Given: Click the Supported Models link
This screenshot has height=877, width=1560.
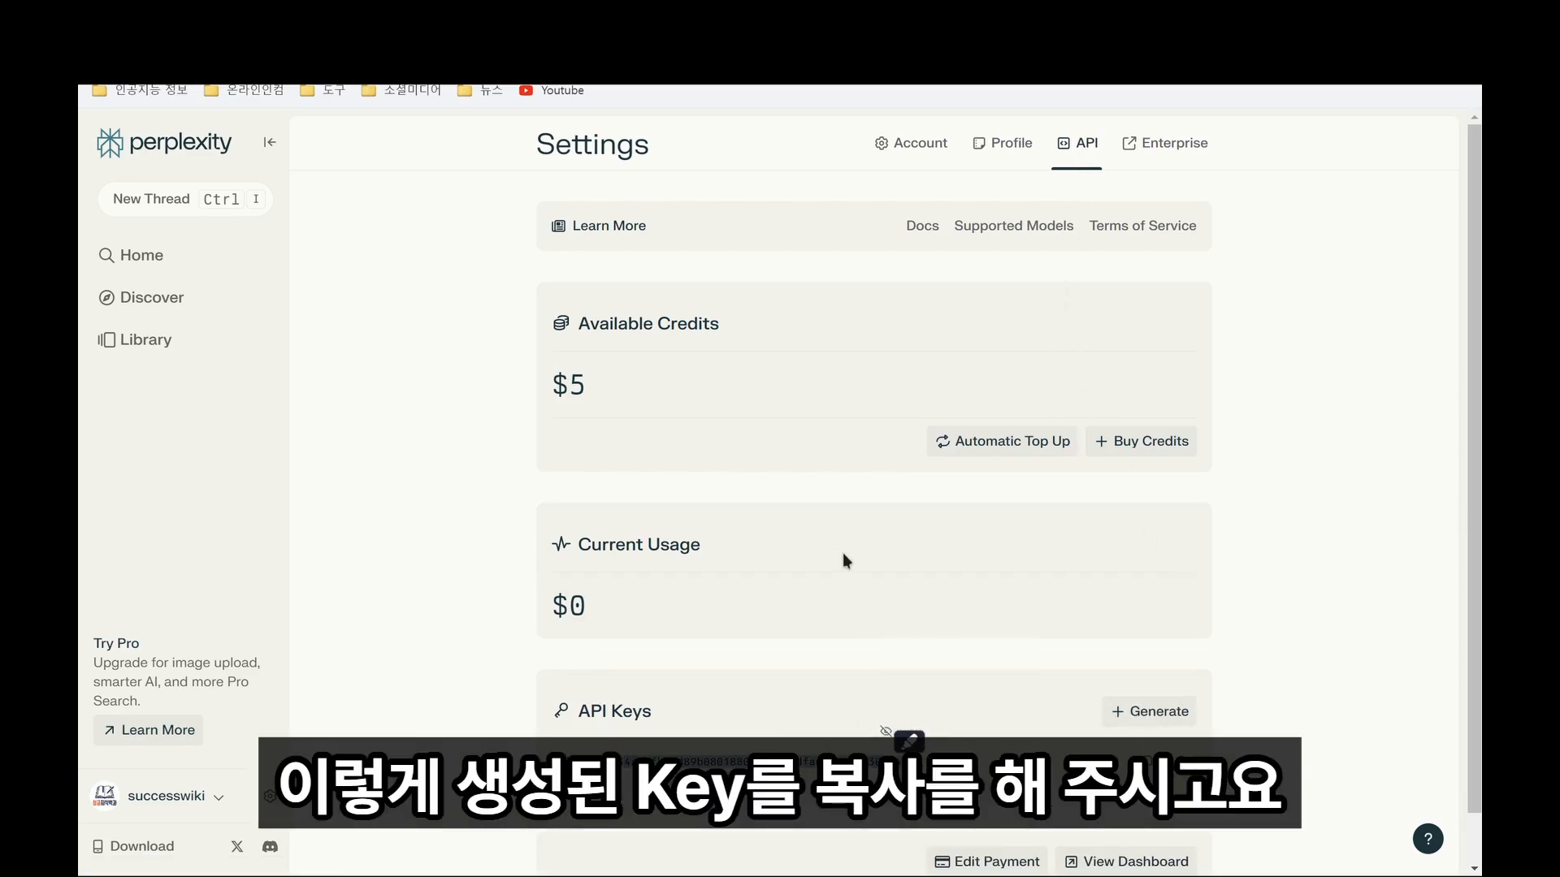Looking at the screenshot, I should click(x=1013, y=225).
